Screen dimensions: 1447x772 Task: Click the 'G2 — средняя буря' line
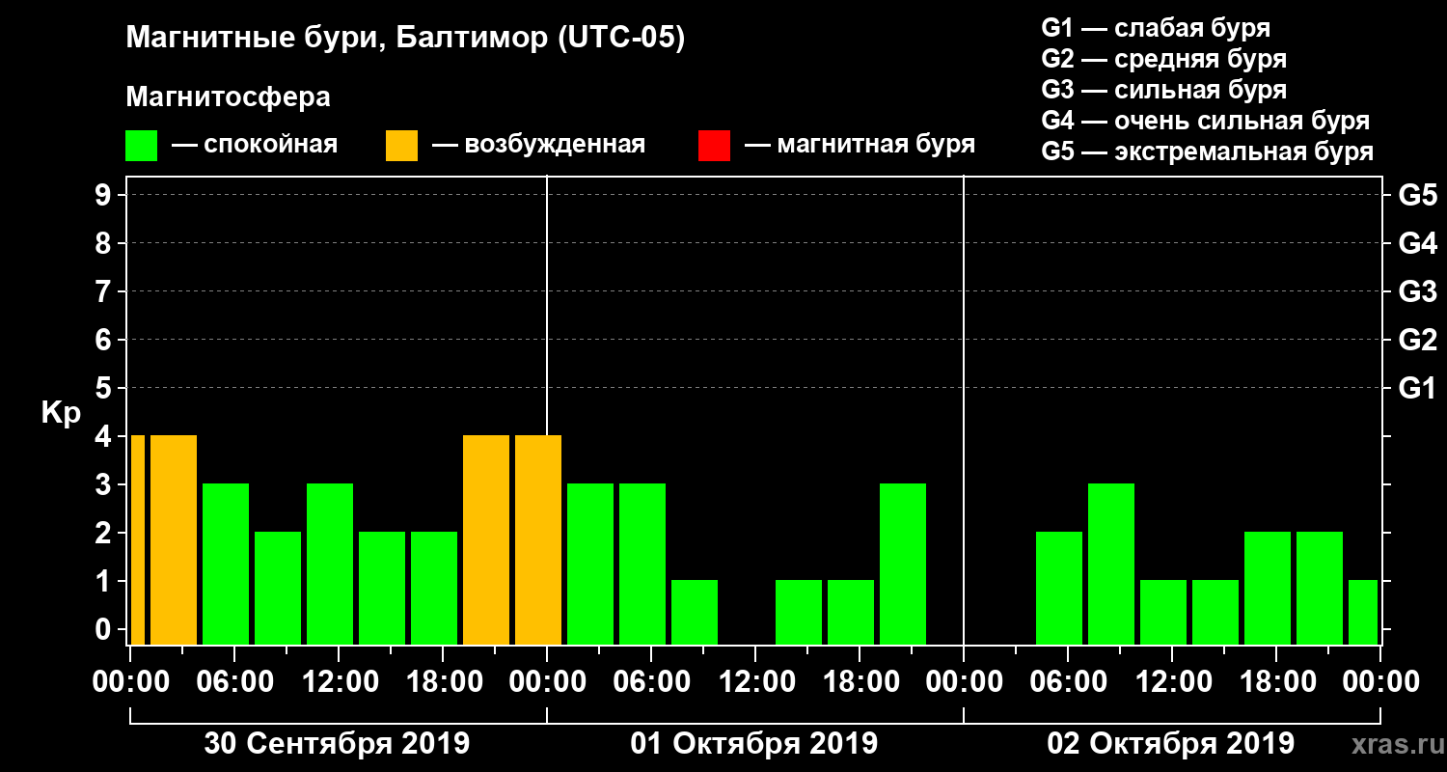1163,59
